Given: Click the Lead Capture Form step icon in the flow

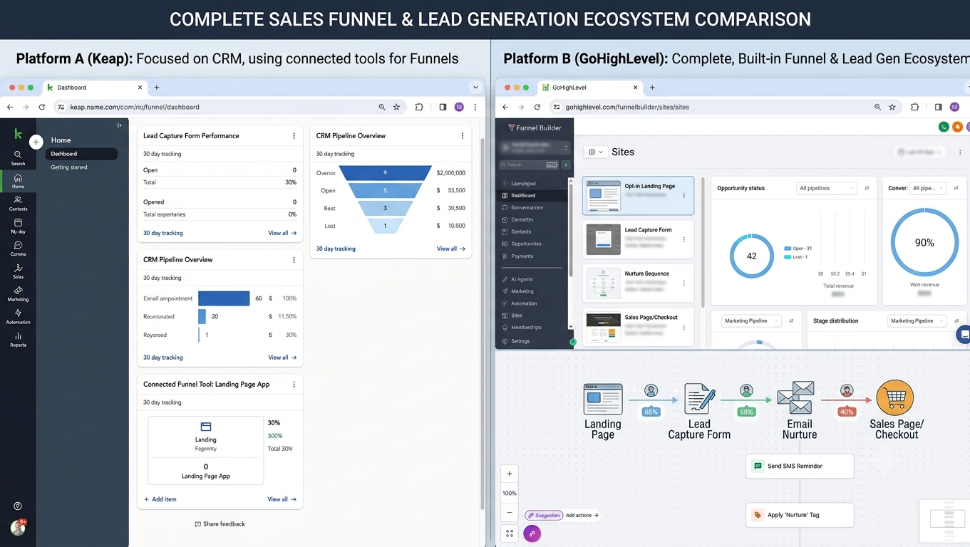Looking at the screenshot, I should (x=699, y=399).
